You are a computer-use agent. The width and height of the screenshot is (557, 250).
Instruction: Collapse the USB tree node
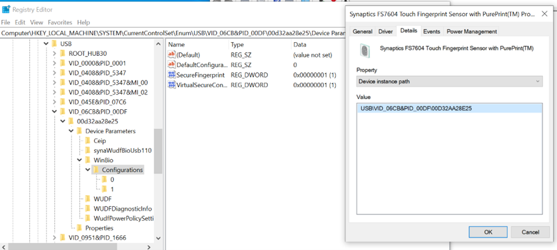[x=45, y=44]
